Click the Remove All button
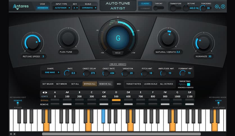This screenshot has height=136, width=235. click(105, 84)
